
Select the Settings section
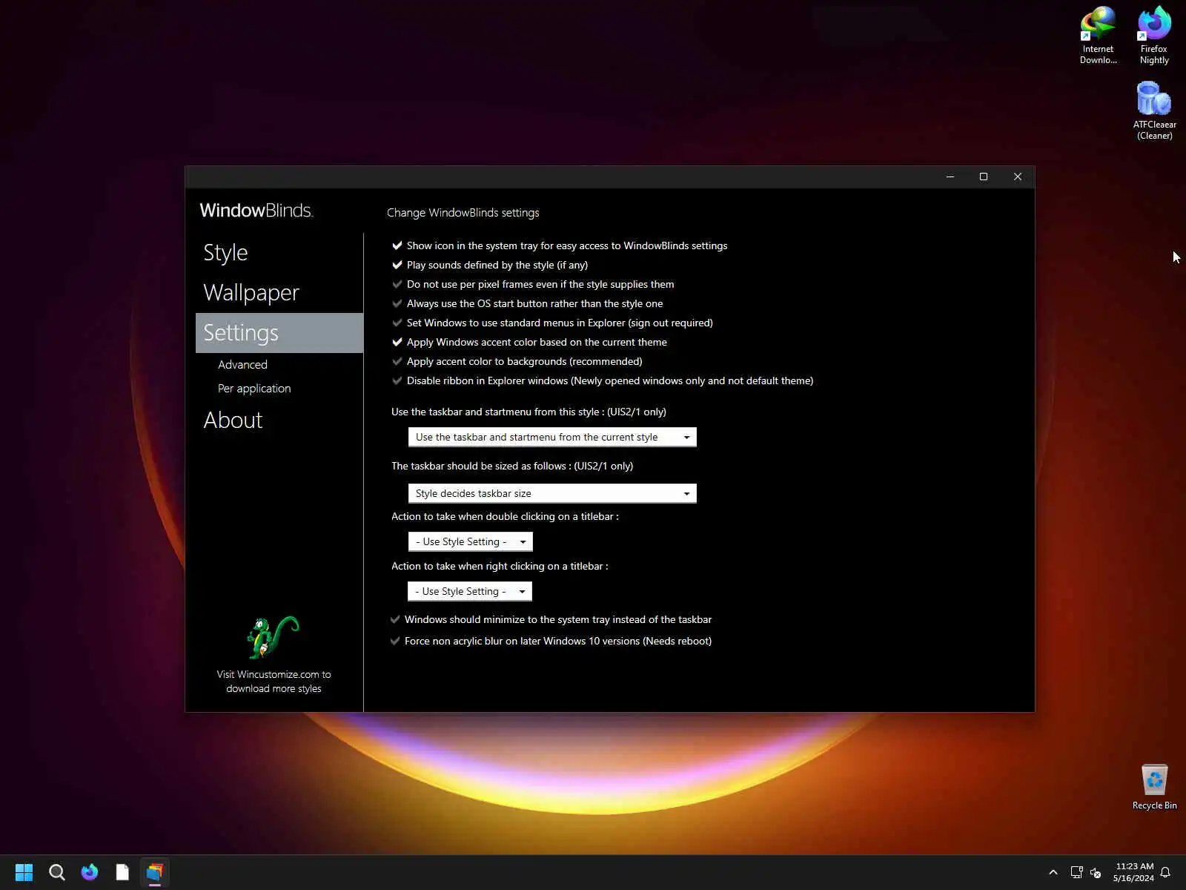pos(279,332)
